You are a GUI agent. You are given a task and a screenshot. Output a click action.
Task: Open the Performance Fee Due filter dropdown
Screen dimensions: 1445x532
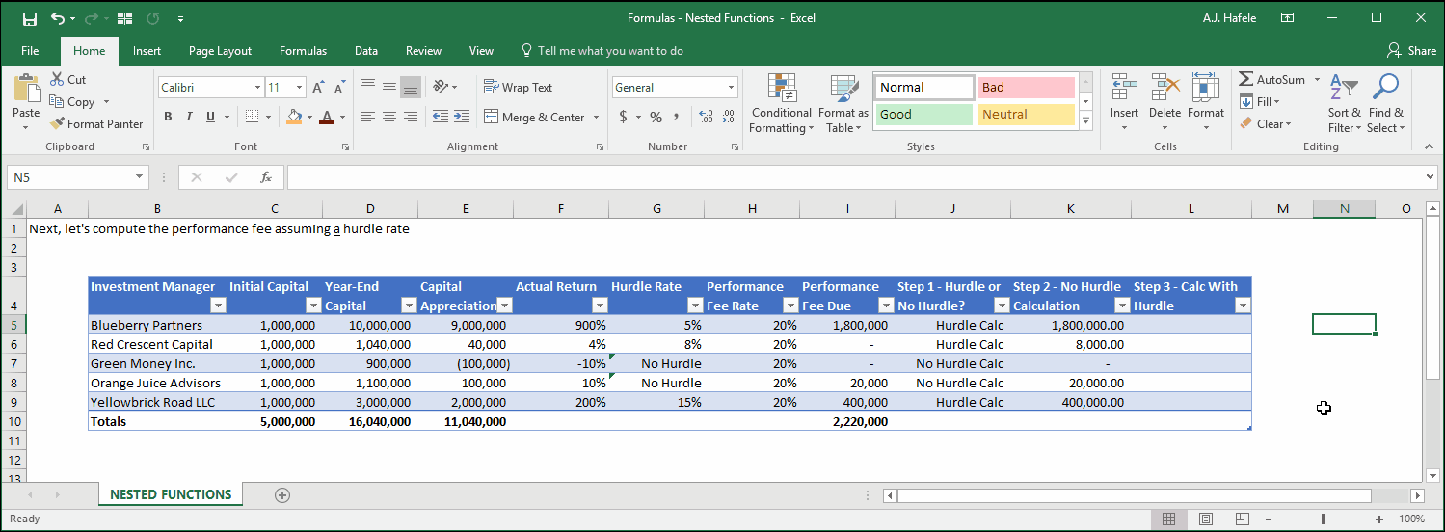pyautogui.click(x=886, y=306)
